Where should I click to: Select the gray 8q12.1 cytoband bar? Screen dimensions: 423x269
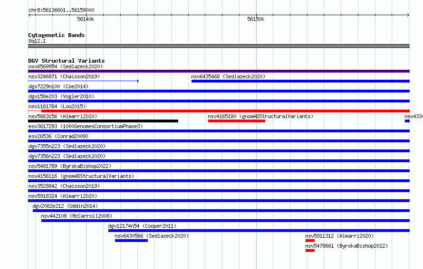pyautogui.click(x=219, y=46)
